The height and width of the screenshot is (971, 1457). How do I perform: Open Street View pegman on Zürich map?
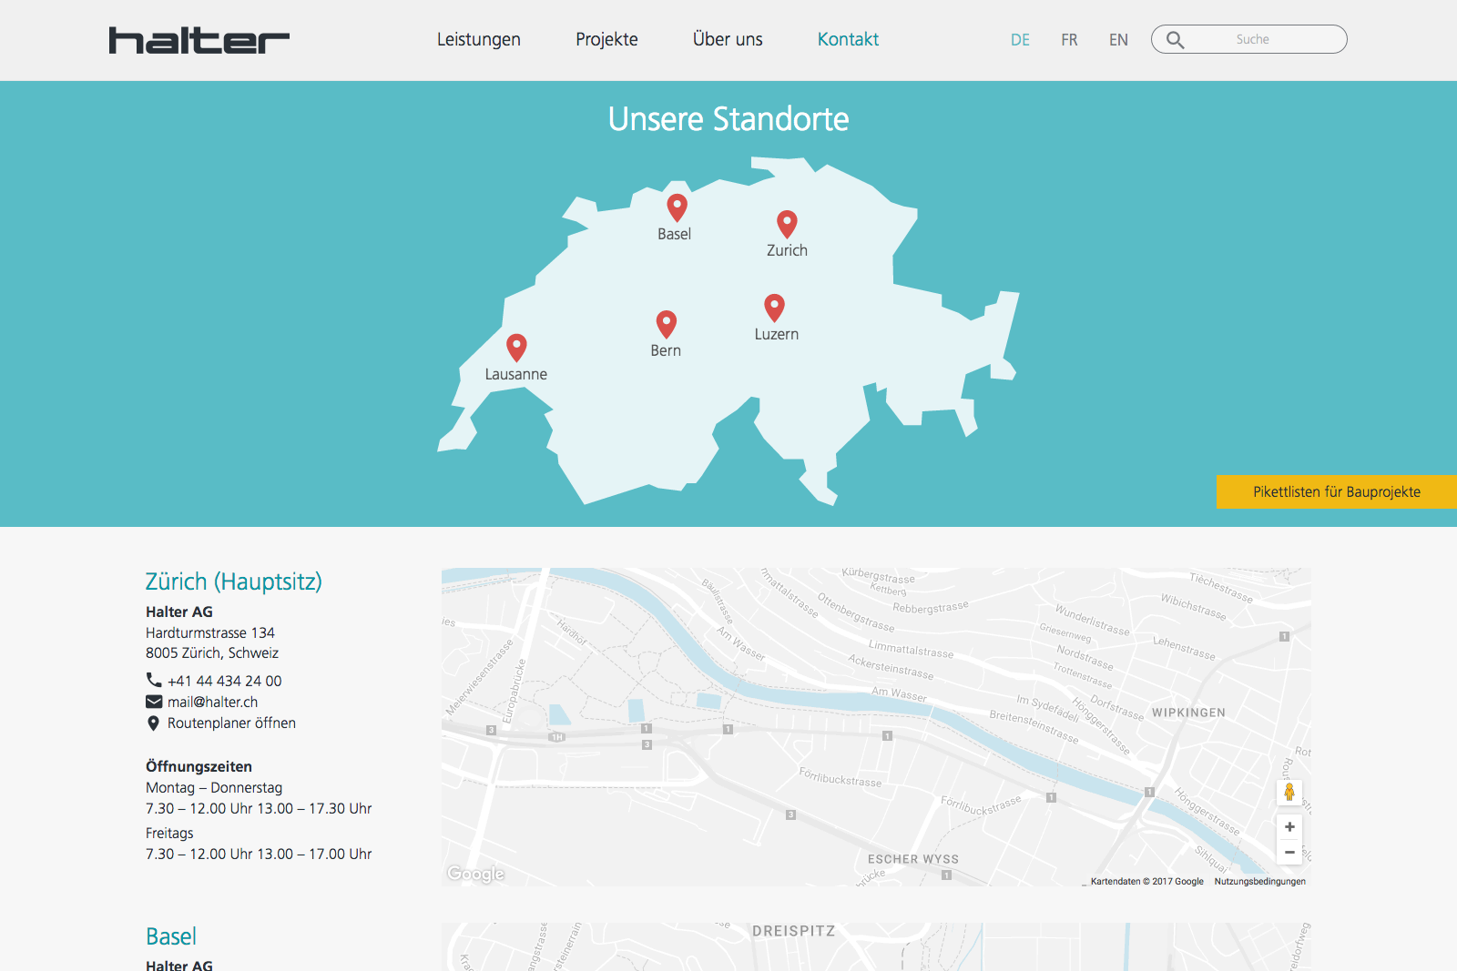pos(1289,792)
